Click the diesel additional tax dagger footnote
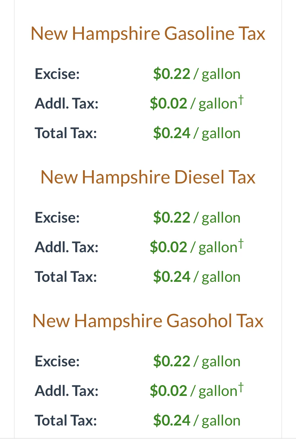296x440 pixels. click(x=241, y=244)
